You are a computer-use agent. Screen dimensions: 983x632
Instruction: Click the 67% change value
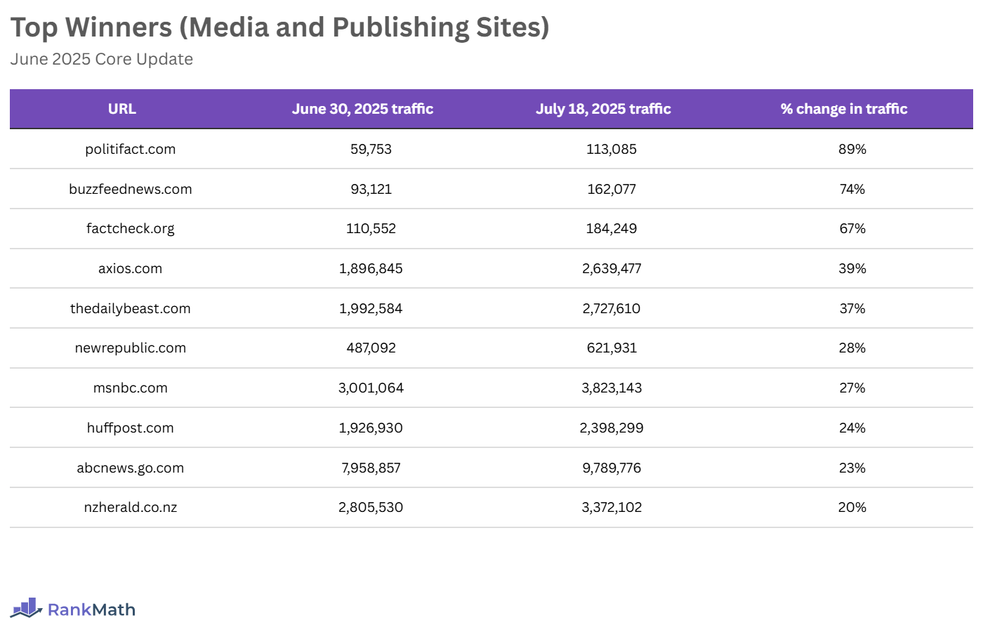pos(852,228)
